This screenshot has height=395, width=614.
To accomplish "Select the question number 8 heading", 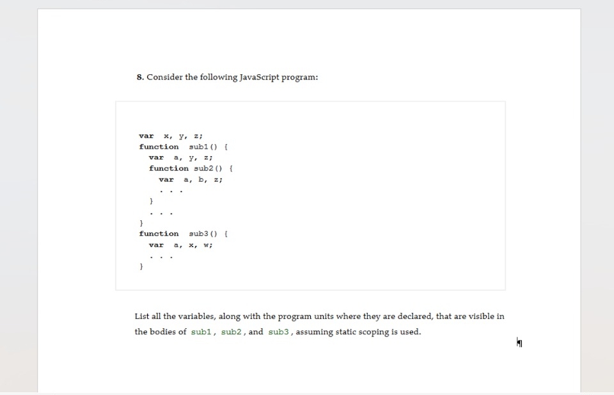I will coord(138,77).
